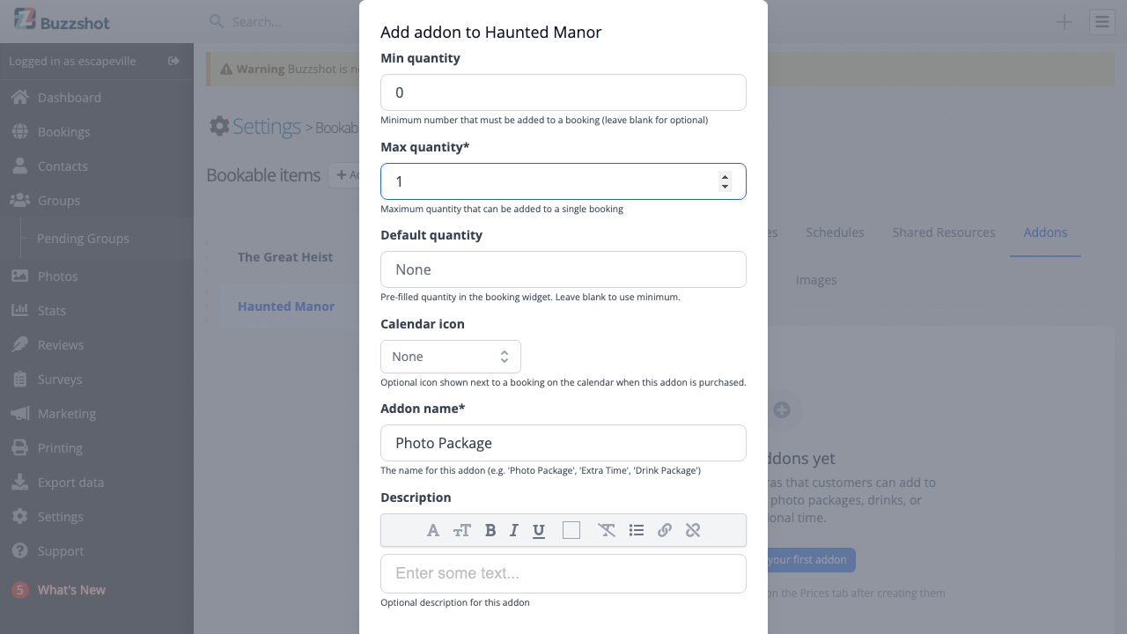1127x634 pixels.
Task: Click the Buzzshot logo
Action: 62,20
